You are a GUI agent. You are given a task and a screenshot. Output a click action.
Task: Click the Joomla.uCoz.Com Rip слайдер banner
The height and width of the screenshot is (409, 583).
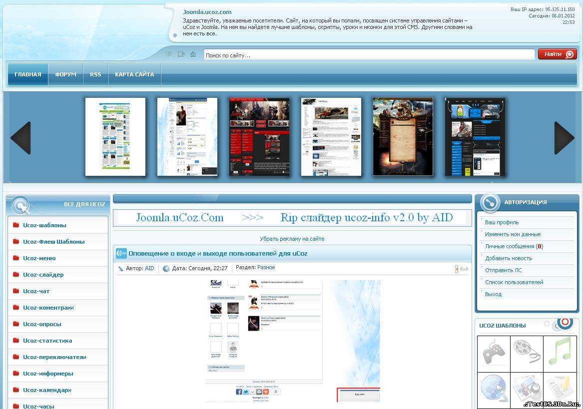click(292, 218)
